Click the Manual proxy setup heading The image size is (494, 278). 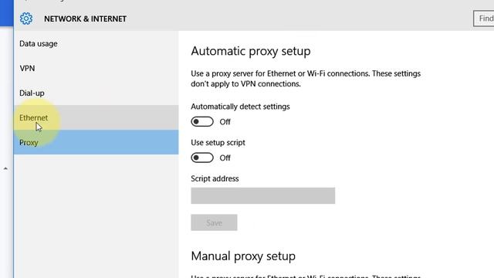pyautogui.click(x=243, y=256)
